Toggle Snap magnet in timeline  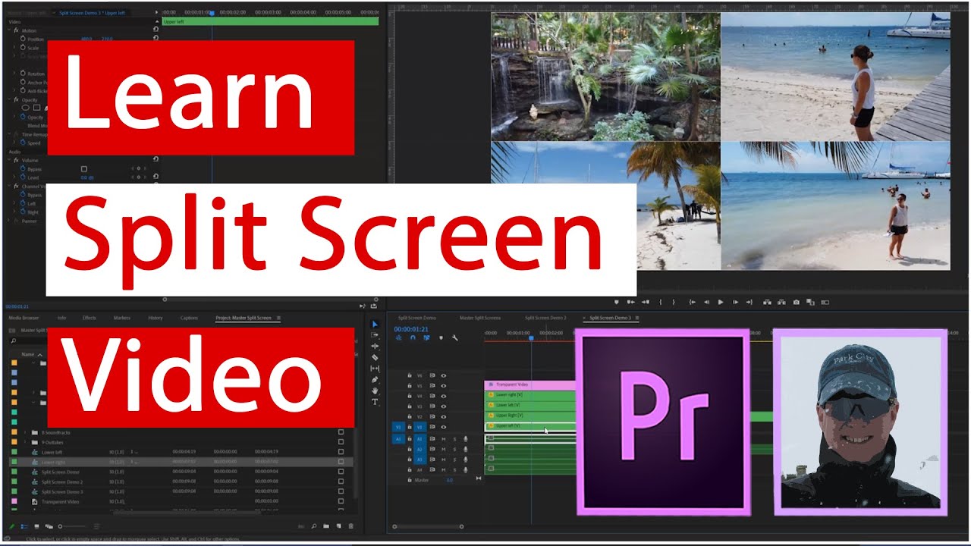413,337
